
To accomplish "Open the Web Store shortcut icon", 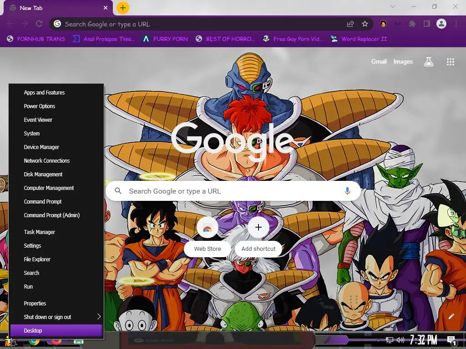I will coord(208,228).
